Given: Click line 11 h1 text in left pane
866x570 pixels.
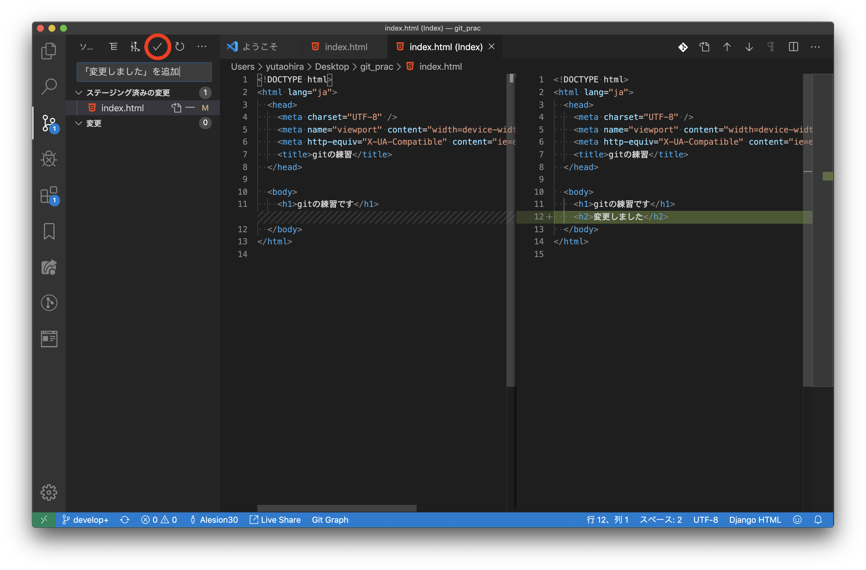Looking at the screenshot, I should click(x=328, y=204).
